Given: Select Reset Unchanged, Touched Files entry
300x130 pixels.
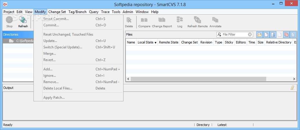Looking at the screenshot, I should (78, 34).
